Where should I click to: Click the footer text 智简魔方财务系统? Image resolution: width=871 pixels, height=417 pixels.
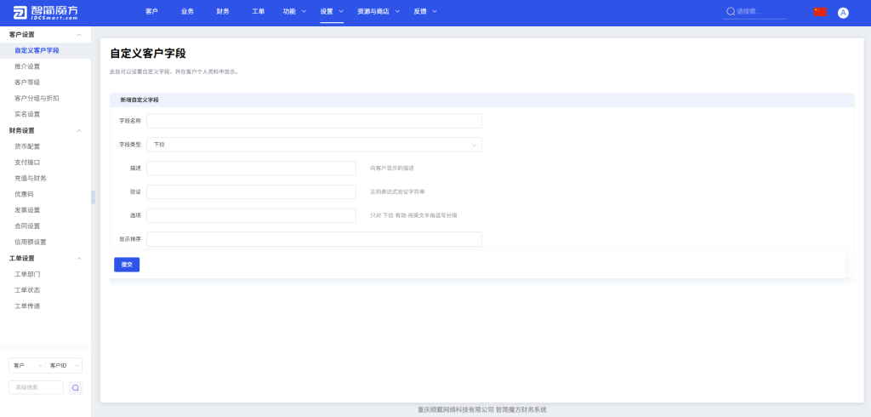521,410
